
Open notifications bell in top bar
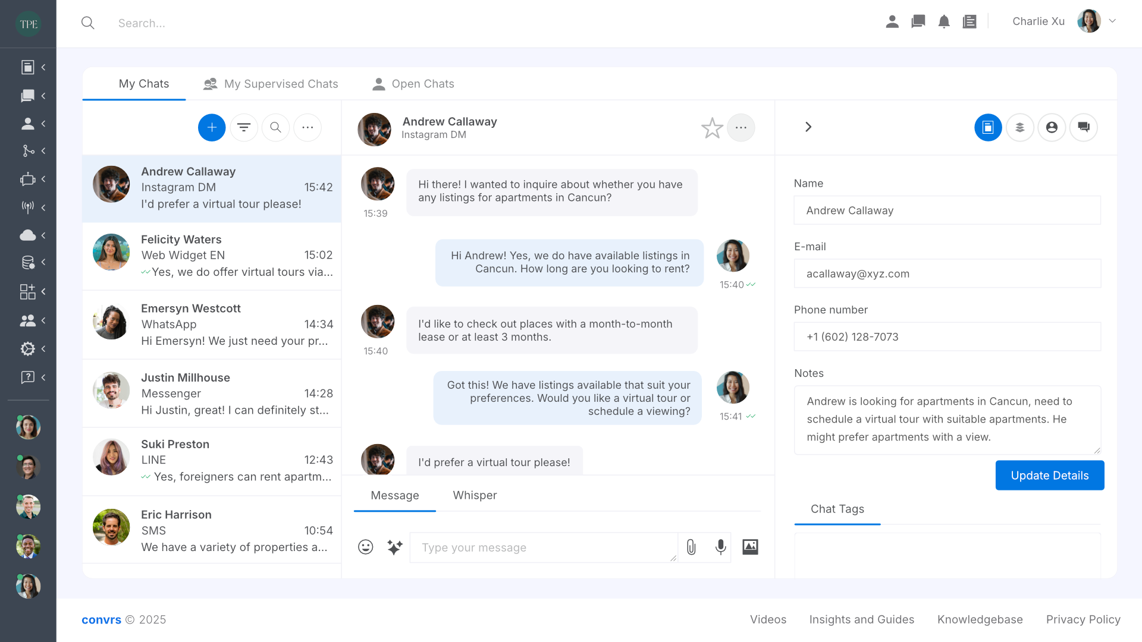click(x=944, y=22)
